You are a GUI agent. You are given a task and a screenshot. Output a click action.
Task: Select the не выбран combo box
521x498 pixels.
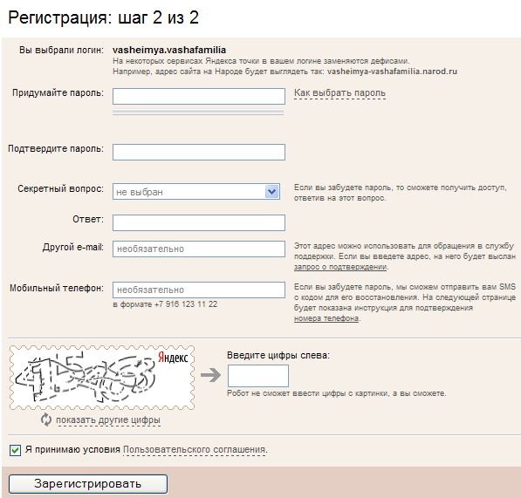pyautogui.click(x=196, y=192)
